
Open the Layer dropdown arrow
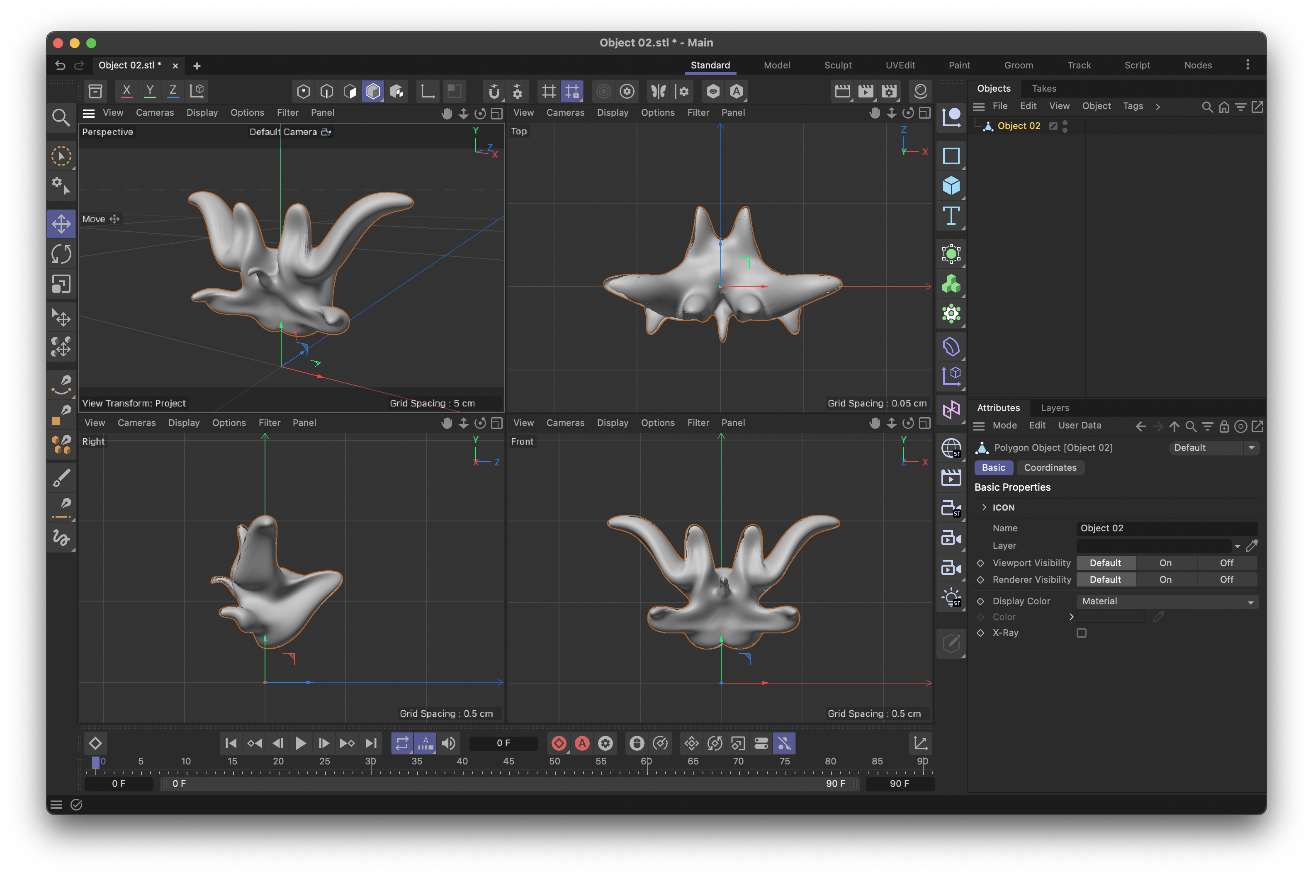[1238, 546]
